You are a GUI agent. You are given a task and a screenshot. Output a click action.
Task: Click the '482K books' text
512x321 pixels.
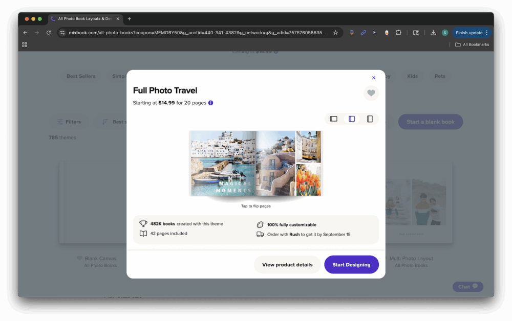[163, 224]
